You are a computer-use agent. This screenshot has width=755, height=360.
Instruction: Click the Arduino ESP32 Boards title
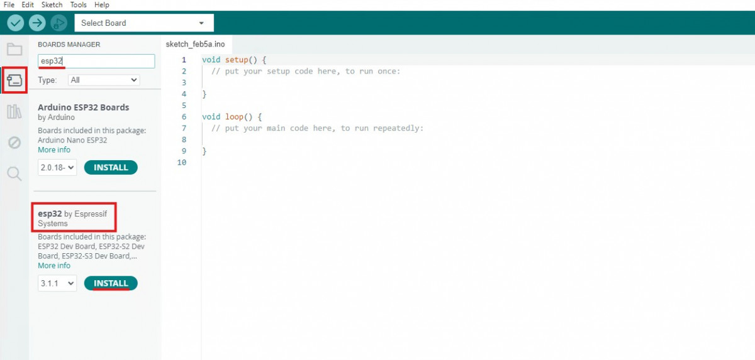tap(83, 107)
